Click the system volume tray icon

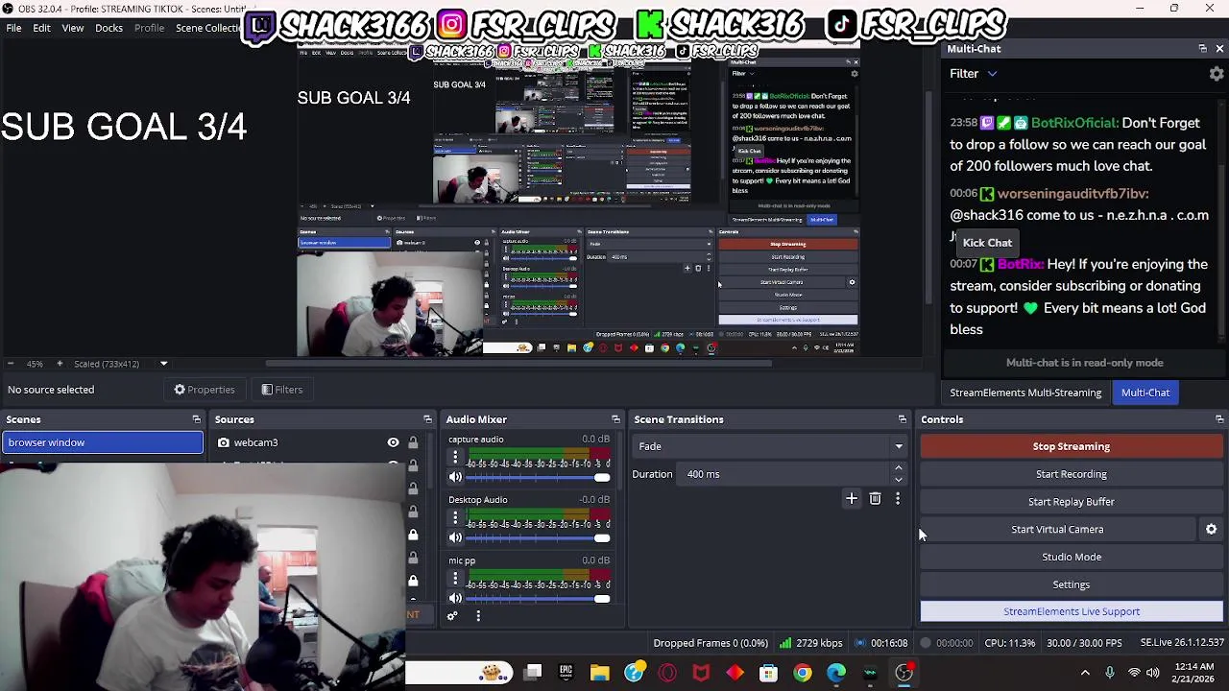click(x=1152, y=673)
